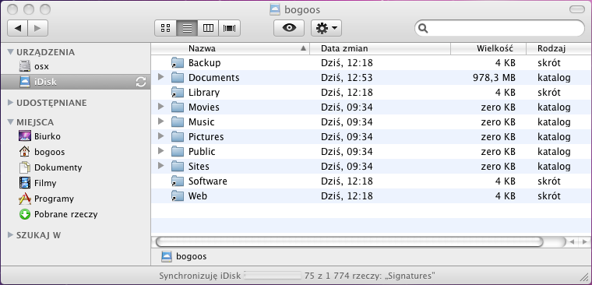Go back with the left arrow button
This screenshot has width=592, height=285.
pyautogui.click(x=17, y=28)
